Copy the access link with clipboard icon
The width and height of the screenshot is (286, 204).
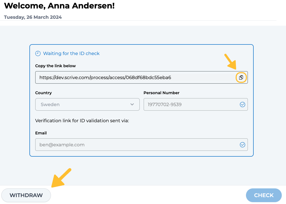pyautogui.click(x=241, y=78)
